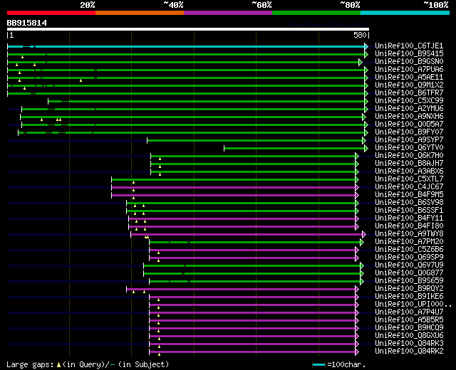Choose the last hit UniRef100_Q84RK2
The image size is (456, 370).
pos(409,351)
